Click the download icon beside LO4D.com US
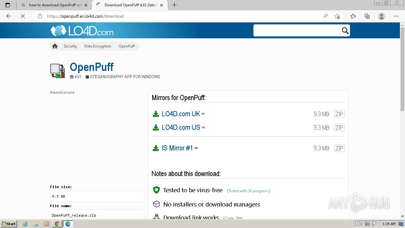 156,128
